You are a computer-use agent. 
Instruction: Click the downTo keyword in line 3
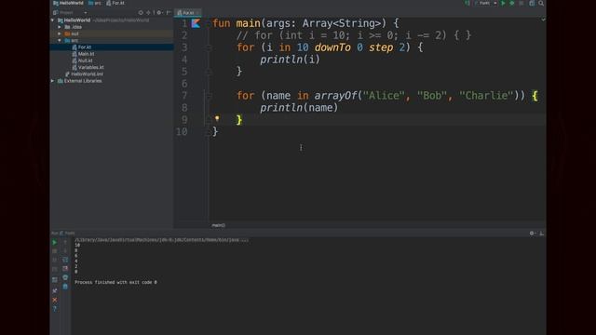click(x=332, y=47)
